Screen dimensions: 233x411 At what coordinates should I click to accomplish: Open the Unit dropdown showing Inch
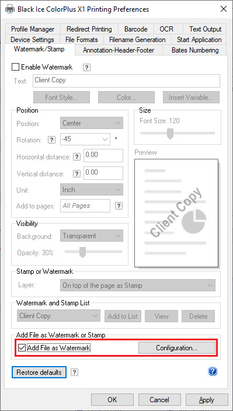[92, 190]
